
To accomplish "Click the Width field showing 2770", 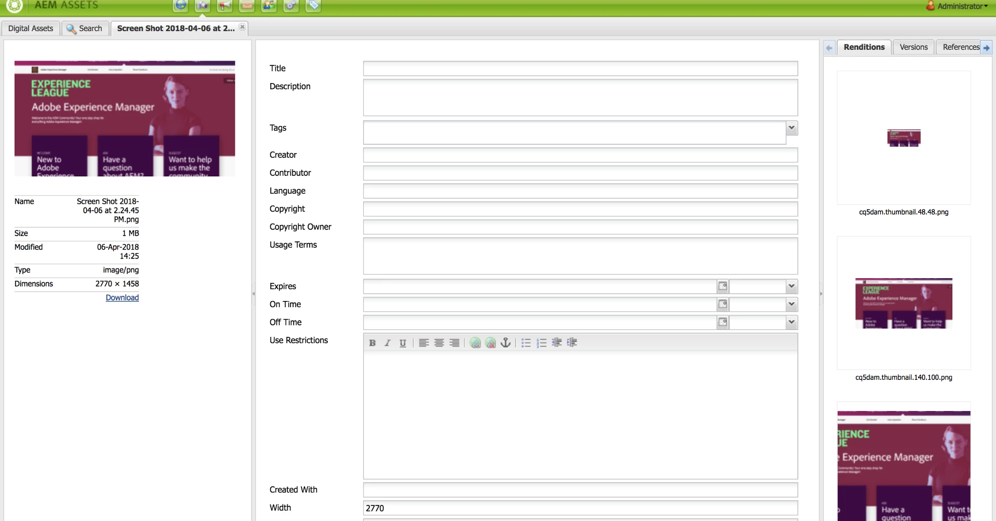I will click(580, 509).
